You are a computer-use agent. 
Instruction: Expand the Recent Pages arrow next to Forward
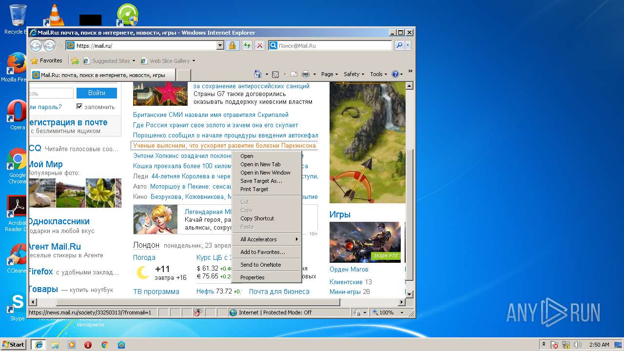pyautogui.click(x=60, y=46)
